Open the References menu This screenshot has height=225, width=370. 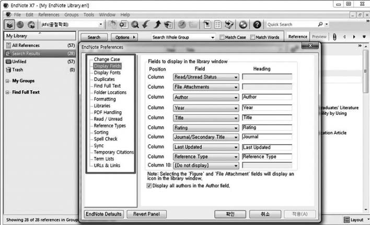tap(49, 15)
